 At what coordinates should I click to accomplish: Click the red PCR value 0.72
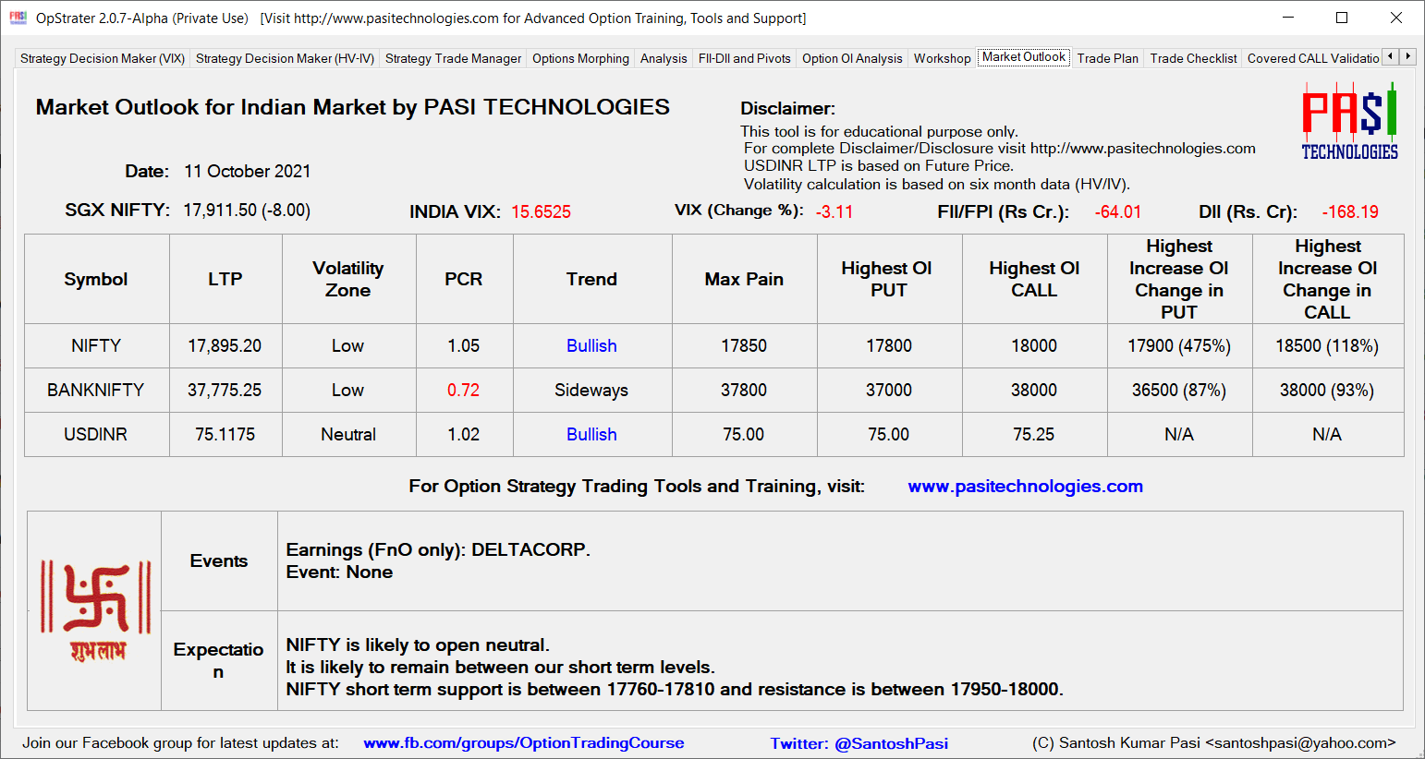463,390
